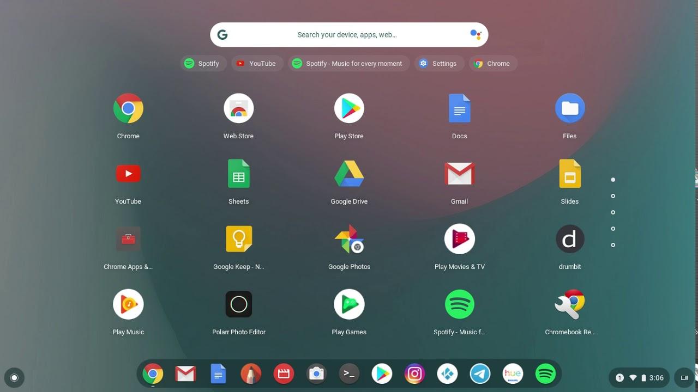
Task: Open Spotify - Music f... app in the grid
Action: pyautogui.click(x=459, y=304)
